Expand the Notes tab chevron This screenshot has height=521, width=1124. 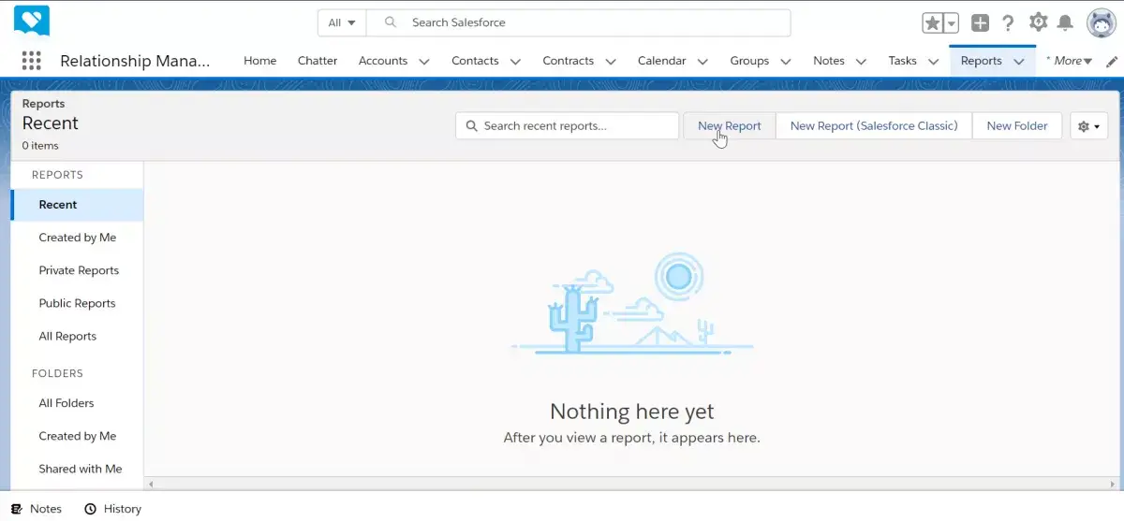[861, 62]
